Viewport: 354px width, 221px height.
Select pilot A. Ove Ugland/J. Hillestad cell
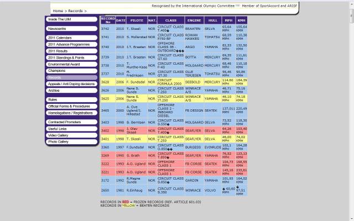coord(137,110)
